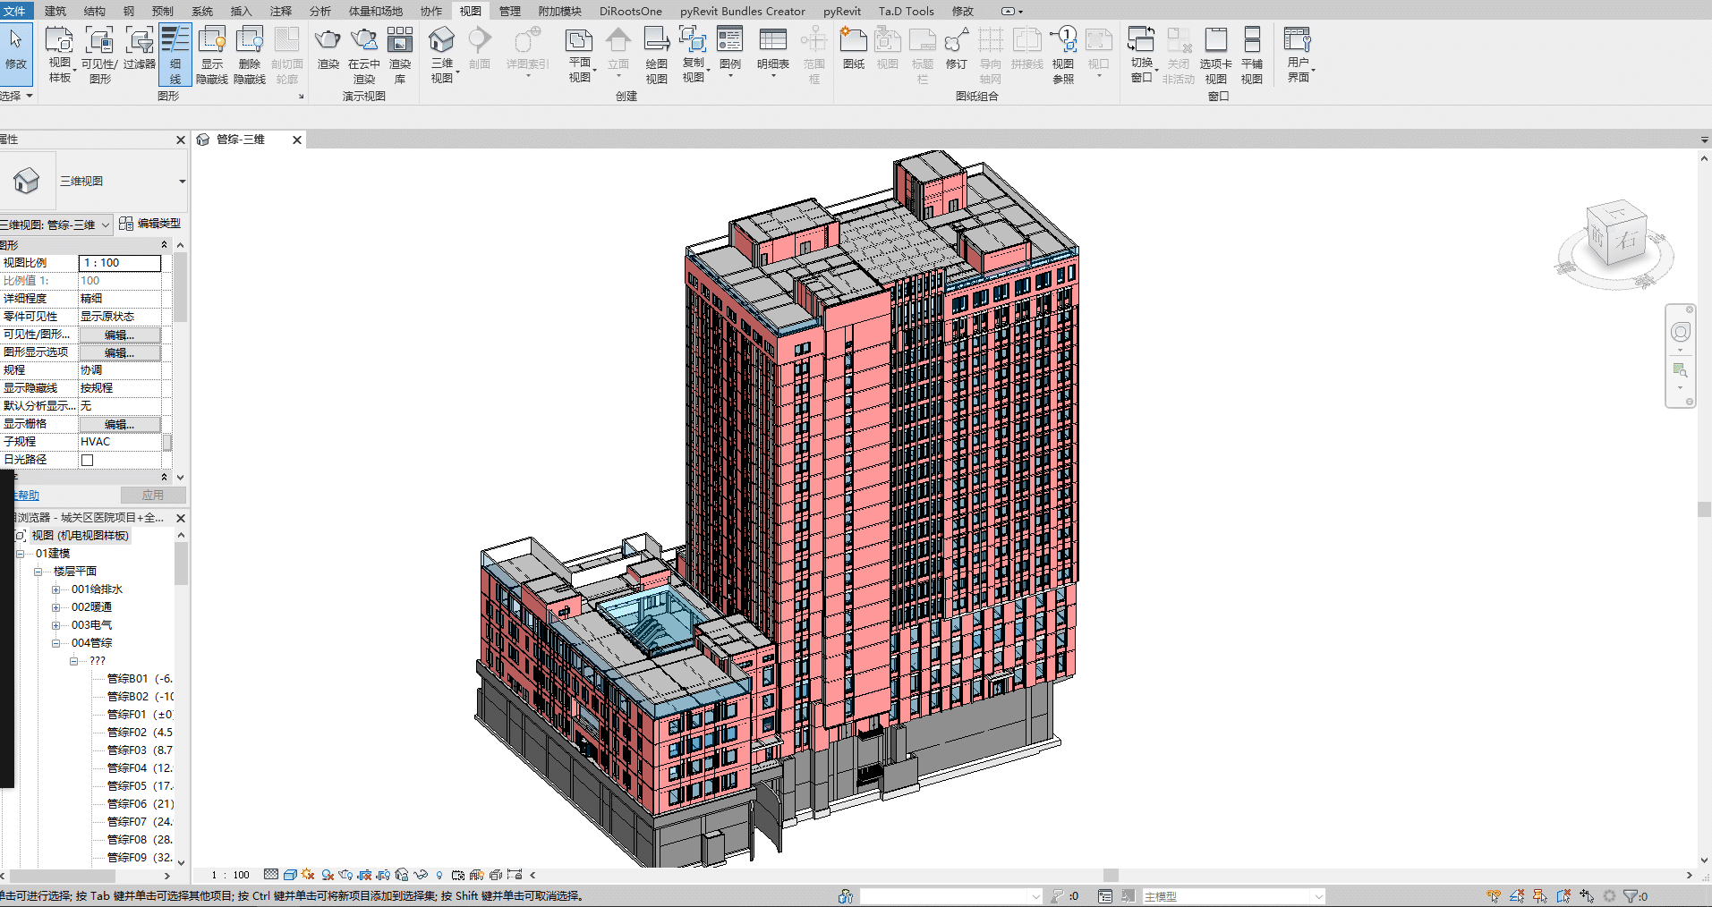Expand the 001给排水 tree node
This screenshot has width=1712, height=907.
tap(55, 589)
